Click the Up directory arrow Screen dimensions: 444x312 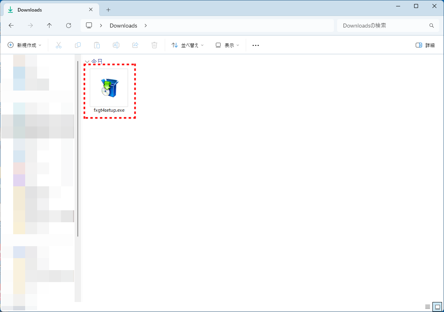pyautogui.click(x=49, y=26)
